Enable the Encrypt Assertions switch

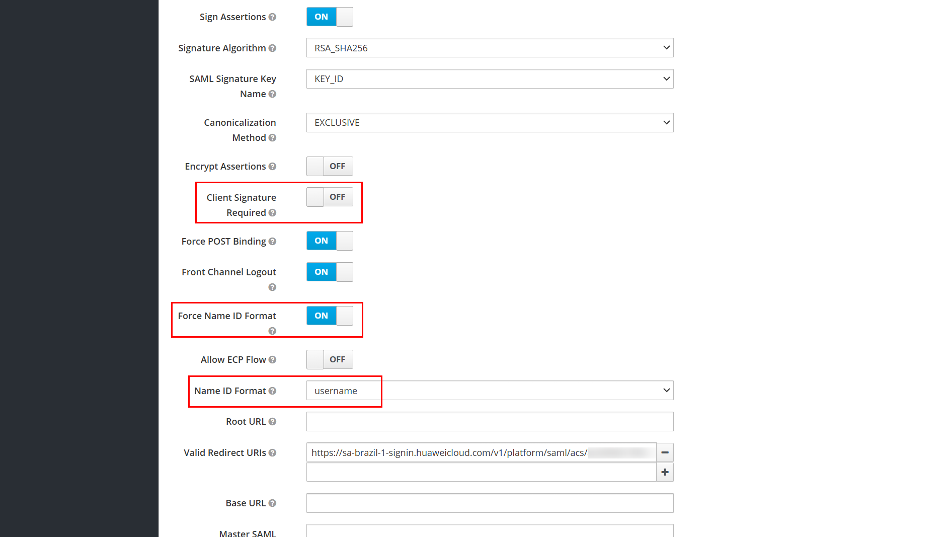(x=330, y=166)
